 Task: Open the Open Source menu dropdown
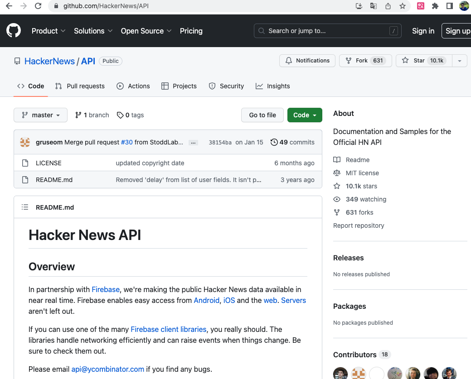tap(146, 31)
